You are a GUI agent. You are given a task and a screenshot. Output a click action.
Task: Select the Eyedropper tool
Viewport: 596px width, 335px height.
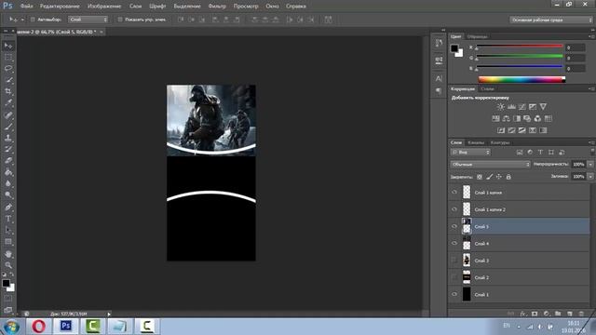click(x=8, y=103)
